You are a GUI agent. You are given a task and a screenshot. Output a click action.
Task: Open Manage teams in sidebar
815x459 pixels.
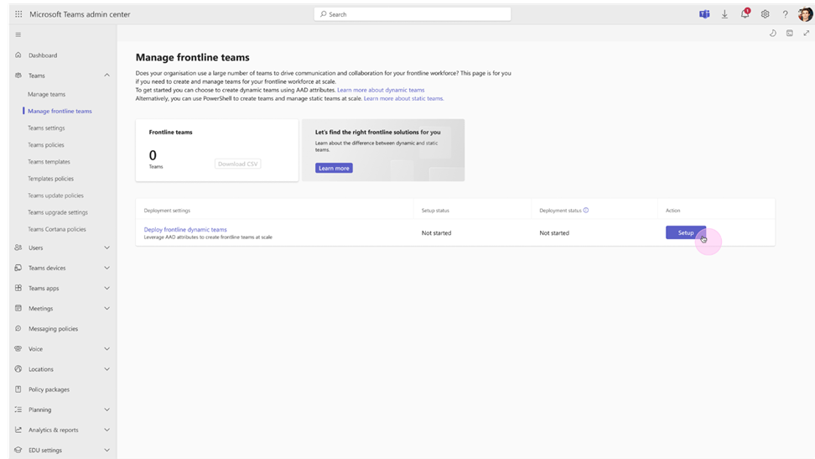pyautogui.click(x=46, y=94)
